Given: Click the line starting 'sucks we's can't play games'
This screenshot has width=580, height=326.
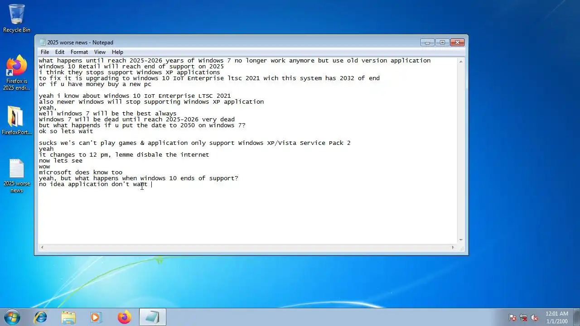Looking at the screenshot, I should [x=194, y=143].
